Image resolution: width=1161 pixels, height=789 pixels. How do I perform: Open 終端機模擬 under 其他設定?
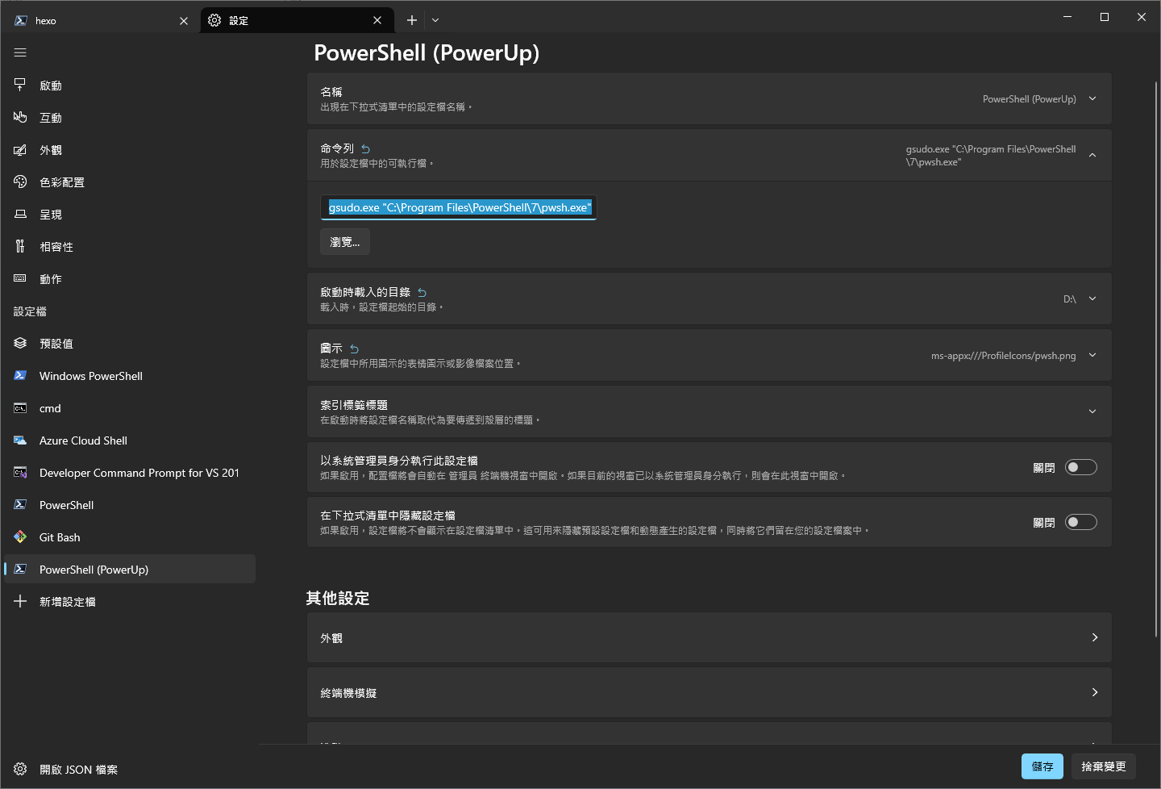pyautogui.click(x=709, y=692)
